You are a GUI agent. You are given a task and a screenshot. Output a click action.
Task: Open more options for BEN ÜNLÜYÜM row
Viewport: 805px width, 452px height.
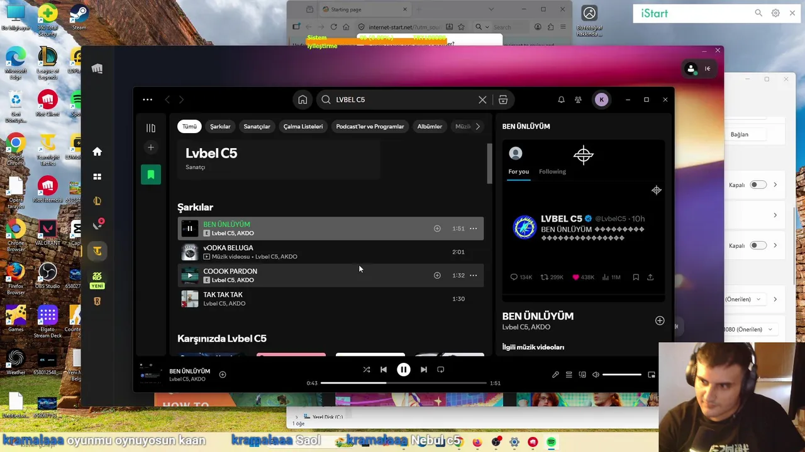(x=474, y=229)
